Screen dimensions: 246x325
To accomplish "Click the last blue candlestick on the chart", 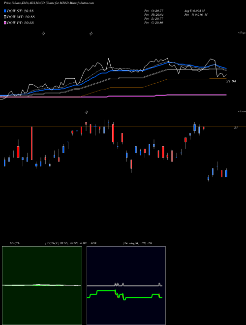I will coord(226,173).
